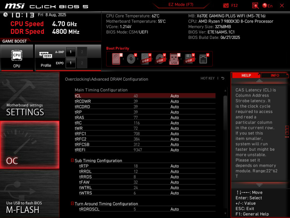Enable EXPO profile 2
290x218 pixels.
[x=82, y=63]
